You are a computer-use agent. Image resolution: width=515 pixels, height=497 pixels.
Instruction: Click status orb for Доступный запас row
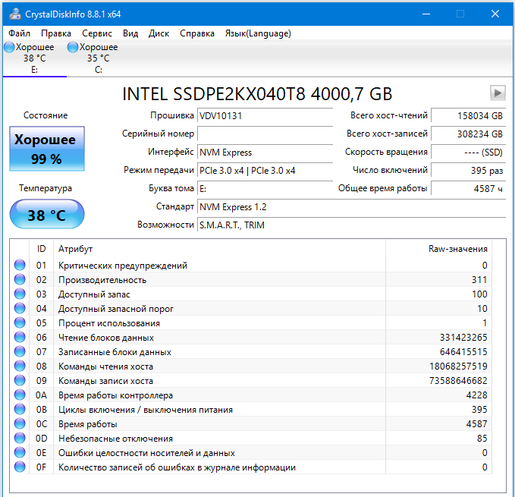click(20, 294)
